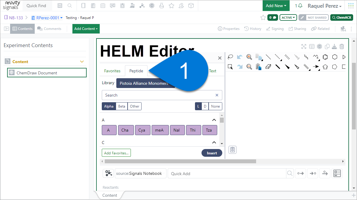
Task: Switch to Peptide tab
Action: (x=136, y=71)
